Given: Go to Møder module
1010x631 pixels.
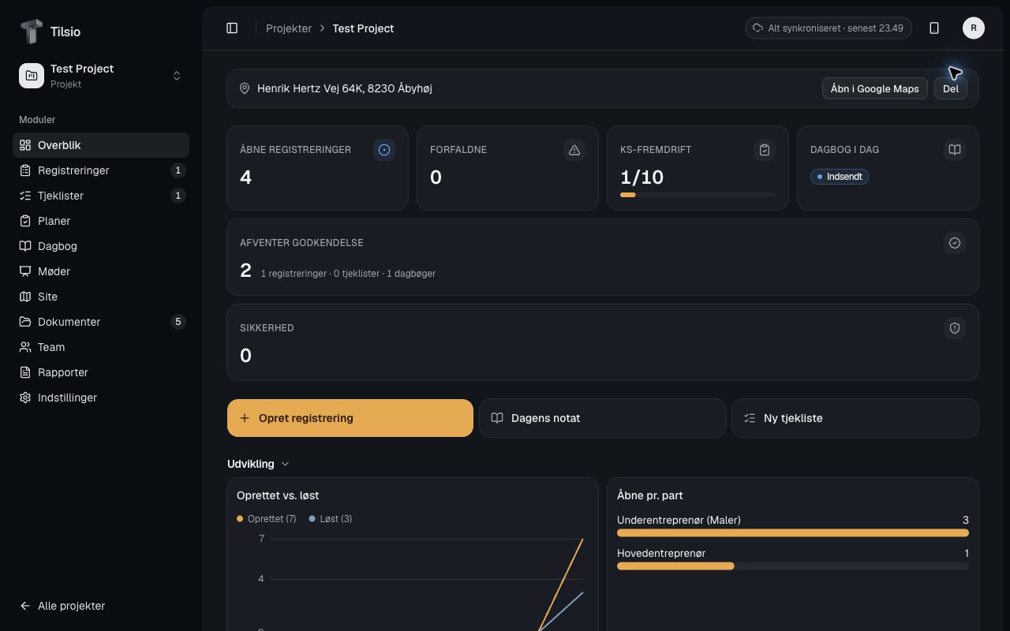Looking at the screenshot, I should pos(101,271).
